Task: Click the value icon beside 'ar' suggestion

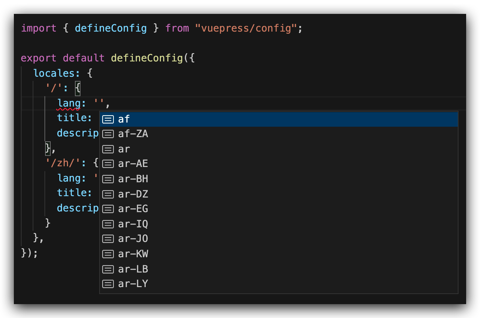Action: [108, 149]
